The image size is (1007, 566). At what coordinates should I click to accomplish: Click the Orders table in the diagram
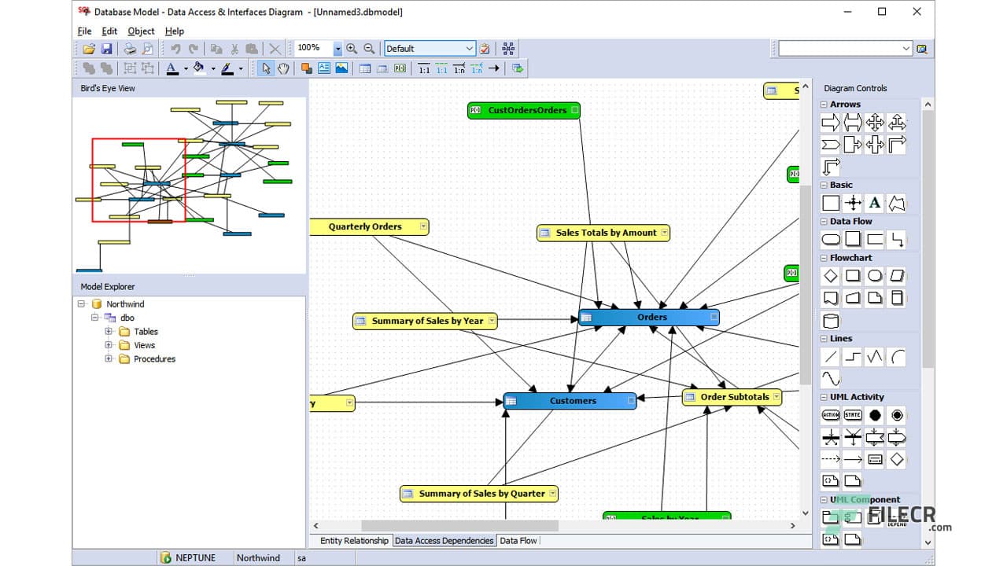click(x=651, y=317)
